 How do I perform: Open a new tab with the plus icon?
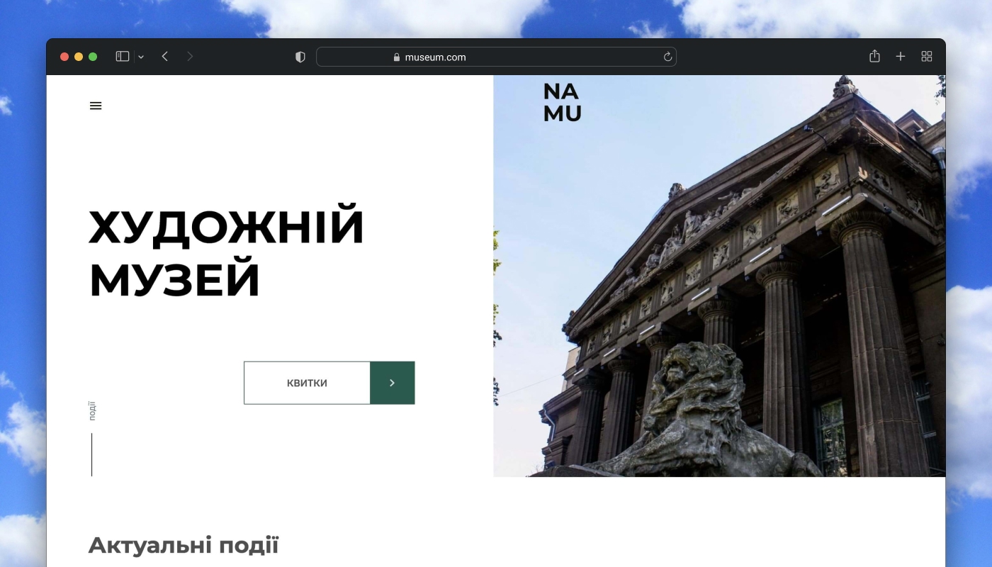point(900,56)
